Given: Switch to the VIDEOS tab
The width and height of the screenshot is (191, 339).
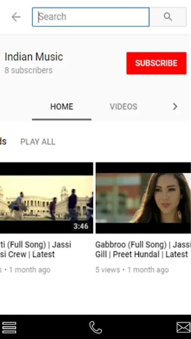Looking at the screenshot, I should (x=123, y=107).
